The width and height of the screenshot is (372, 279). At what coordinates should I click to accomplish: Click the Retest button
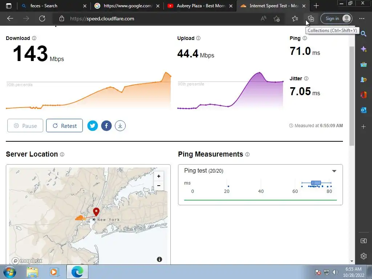click(x=65, y=125)
